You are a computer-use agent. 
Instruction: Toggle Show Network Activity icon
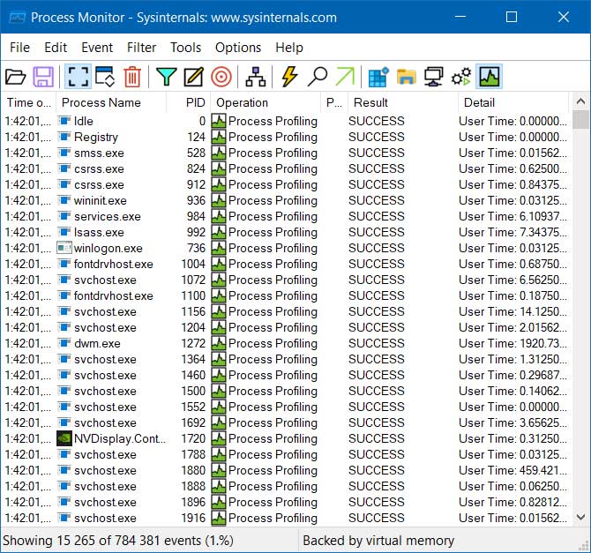[433, 77]
